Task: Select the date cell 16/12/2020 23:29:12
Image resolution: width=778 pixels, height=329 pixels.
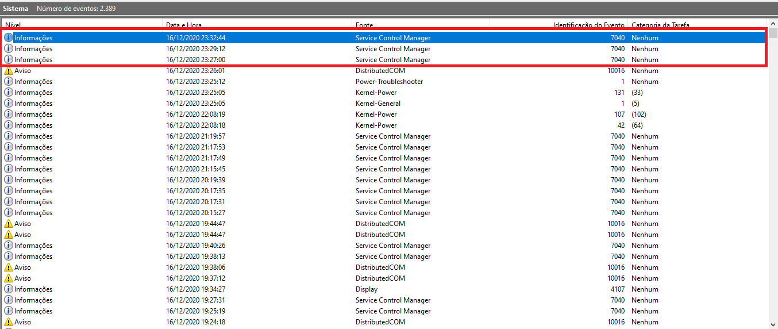Action: coord(196,49)
